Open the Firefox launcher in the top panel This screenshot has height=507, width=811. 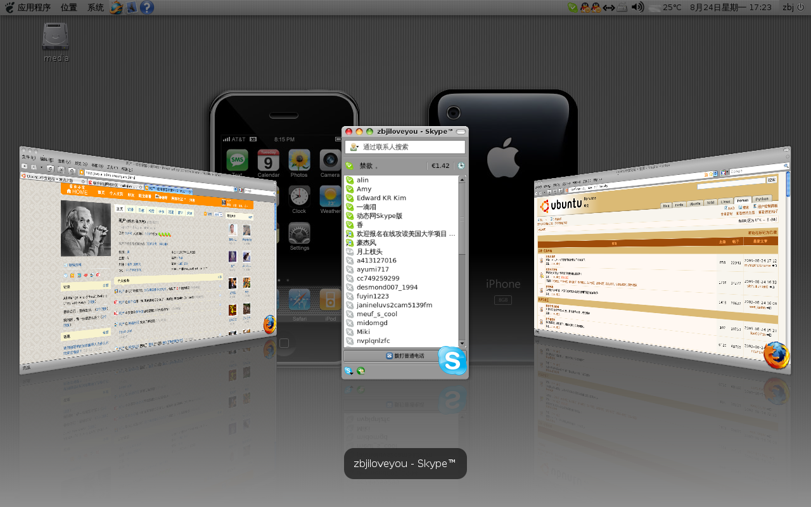coord(117,8)
